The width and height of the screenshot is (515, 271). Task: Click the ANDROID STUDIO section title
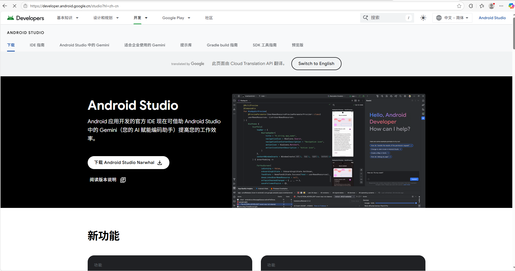click(26, 33)
